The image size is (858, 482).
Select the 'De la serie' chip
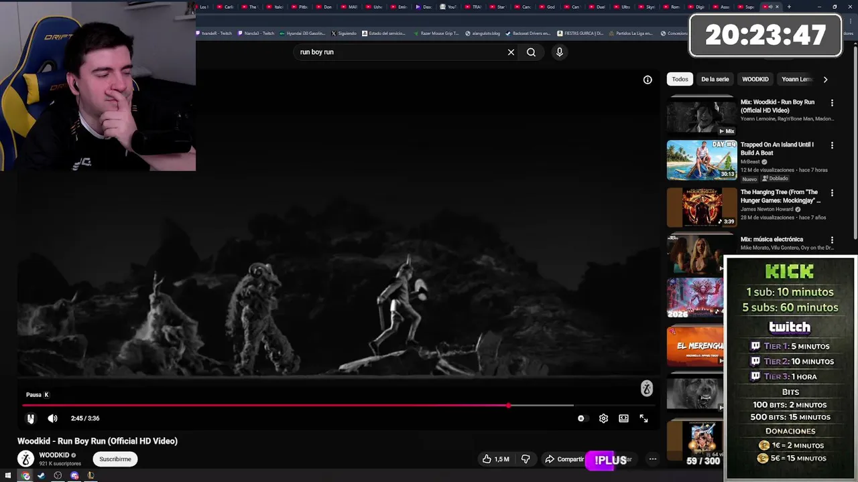[x=715, y=79]
